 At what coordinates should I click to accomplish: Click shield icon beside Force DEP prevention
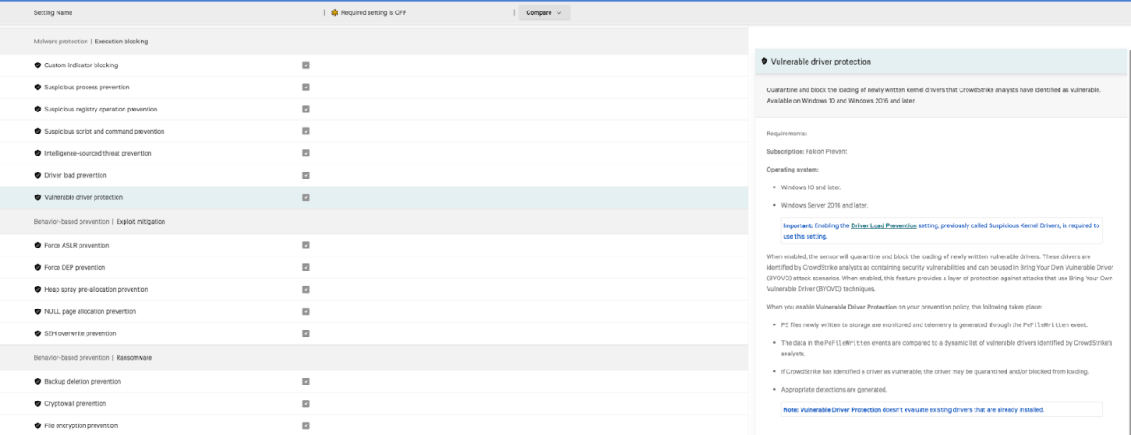(x=37, y=268)
